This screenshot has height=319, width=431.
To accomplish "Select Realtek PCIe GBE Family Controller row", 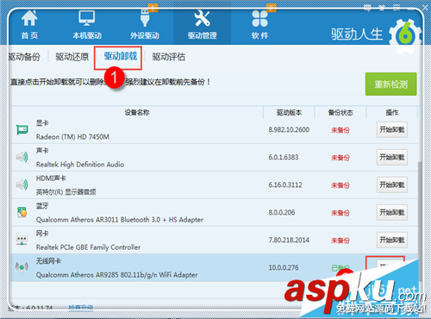I will coord(214,241).
